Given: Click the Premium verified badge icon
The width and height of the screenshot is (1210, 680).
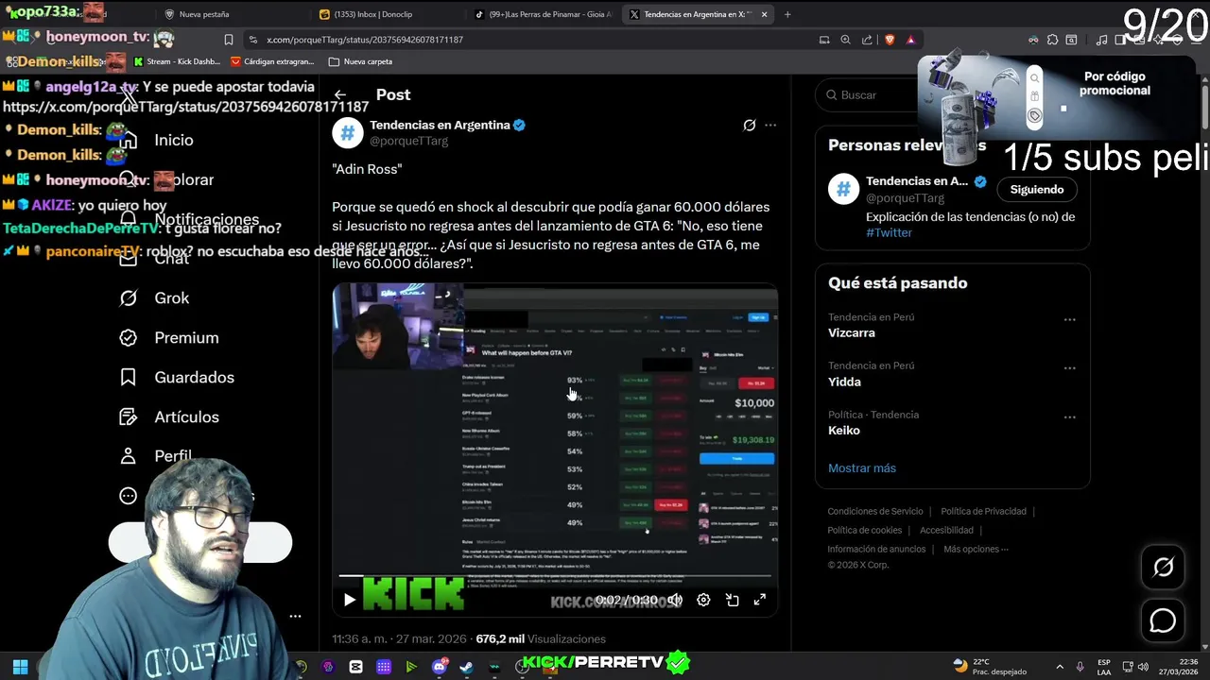Looking at the screenshot, I should point(129,337).
